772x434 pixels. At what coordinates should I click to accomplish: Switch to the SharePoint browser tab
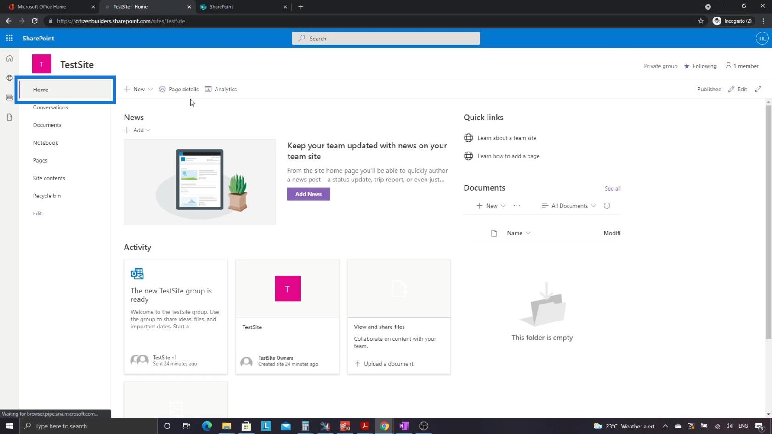(x=244, y=7)
